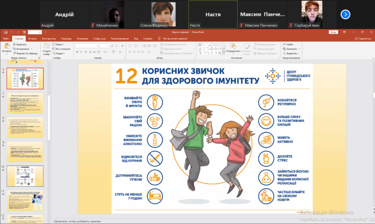Click next participants arrow in Zoom strip
This screenshot has width=375, height=224.
tap(345, 14)
